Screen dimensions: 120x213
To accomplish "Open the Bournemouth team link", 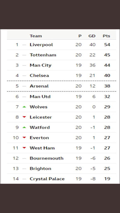I will [46, 158].
